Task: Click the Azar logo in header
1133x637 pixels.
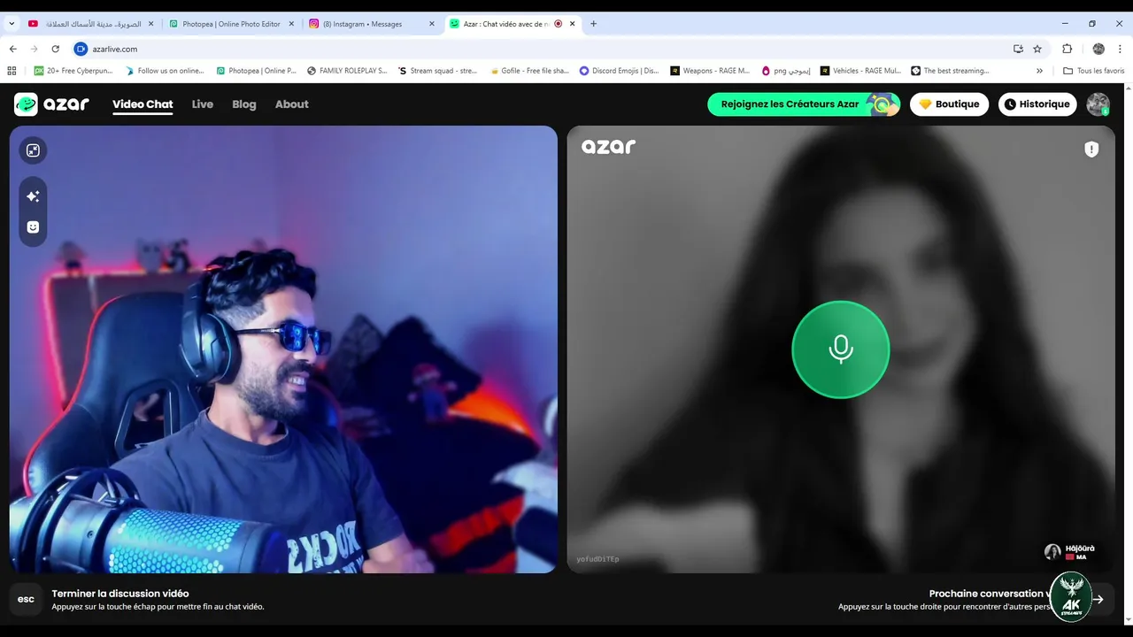Action: pos(51,104)
